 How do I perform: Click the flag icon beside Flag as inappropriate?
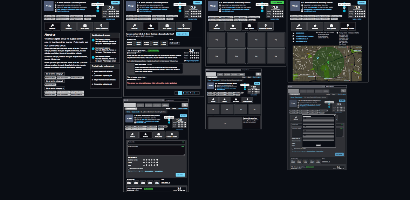(185, 60)
